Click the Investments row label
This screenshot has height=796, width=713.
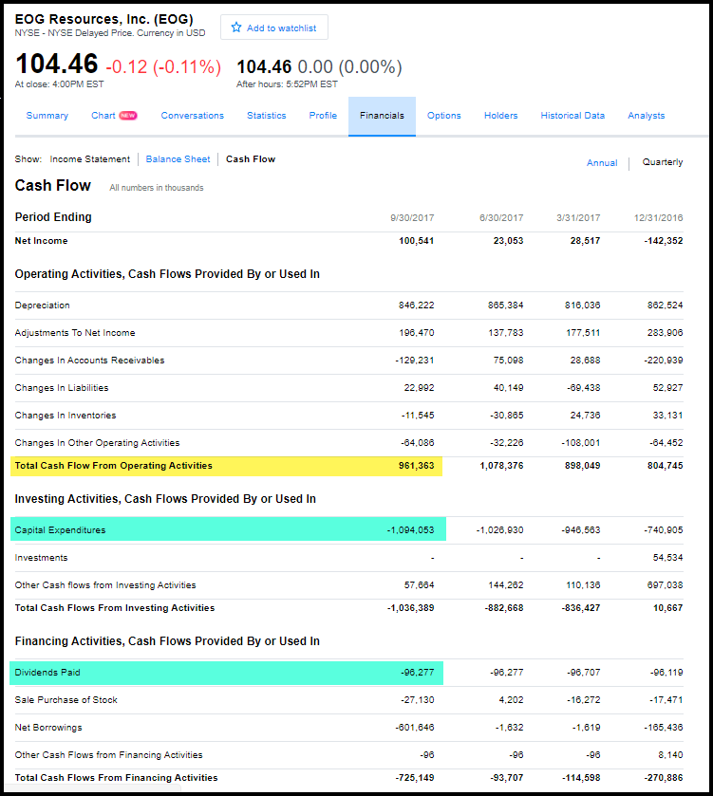(x=41, y=558)
